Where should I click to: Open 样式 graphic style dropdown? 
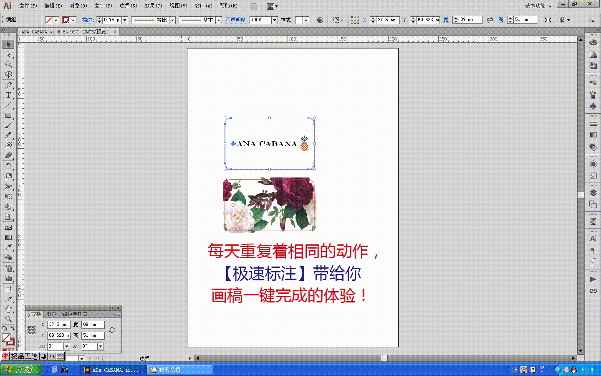306,20
